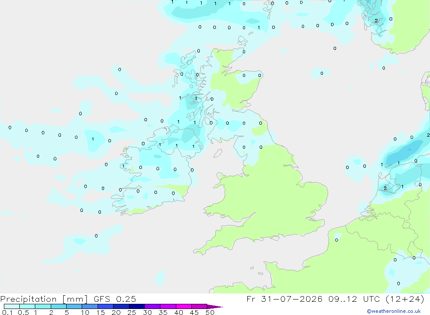The height and width of the screenshot is (315, 430).
Task: Click the above-50 arrow tip of the scale
Action: point(215,306)
